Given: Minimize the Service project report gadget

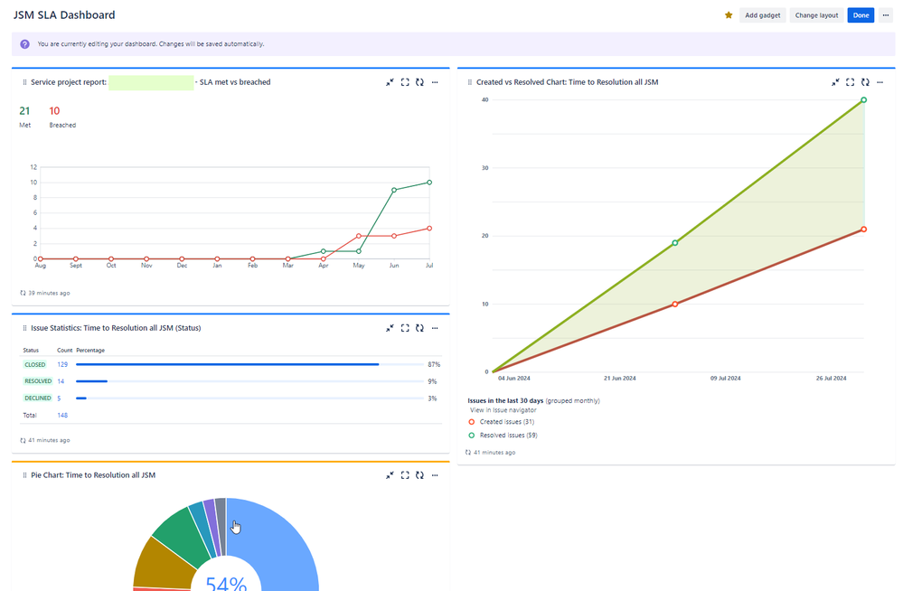Looking at the screenshot, I should 390,82.
